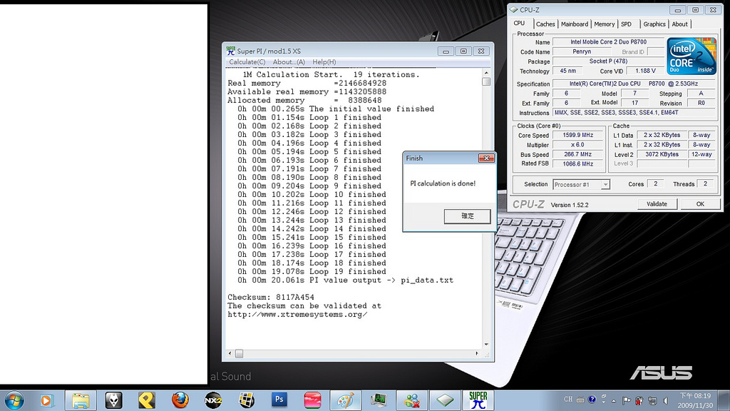Viewport: 730px width, 411px height.
Task: Open the yellow grid application taskbar icon
Action: (246, 400)
